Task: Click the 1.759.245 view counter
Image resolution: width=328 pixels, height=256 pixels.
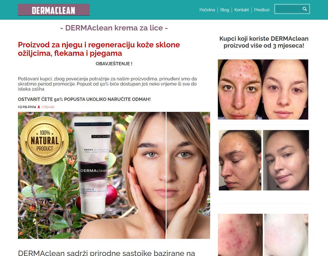Action: [x=48, y=107]
